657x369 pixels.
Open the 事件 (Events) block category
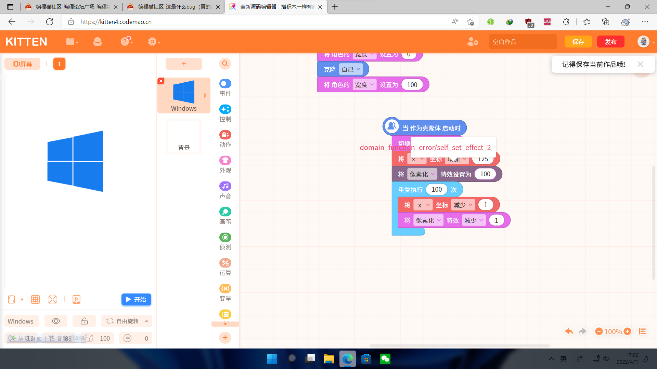coord(225,87)
